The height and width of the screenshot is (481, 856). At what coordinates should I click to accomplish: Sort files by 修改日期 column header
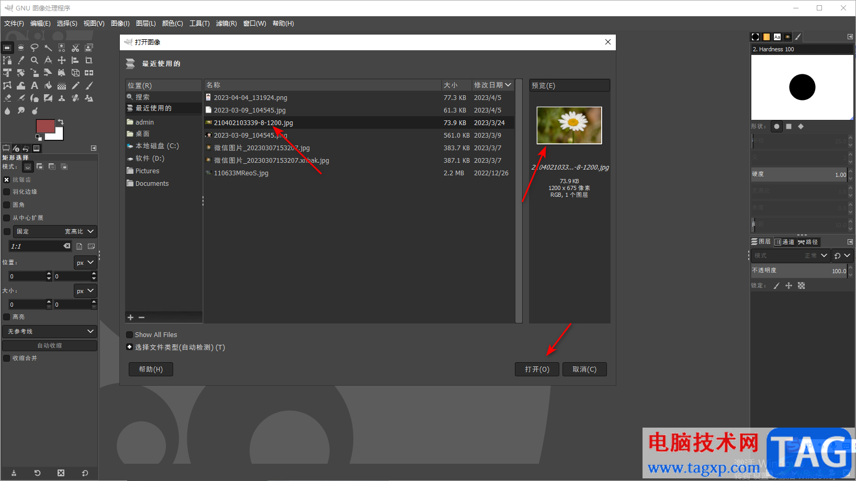[x=492, y=85]
